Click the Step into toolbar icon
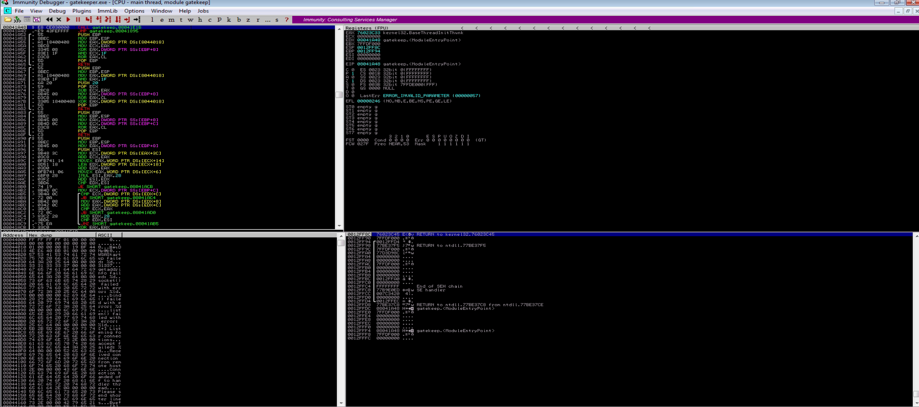 coord(88,20)
